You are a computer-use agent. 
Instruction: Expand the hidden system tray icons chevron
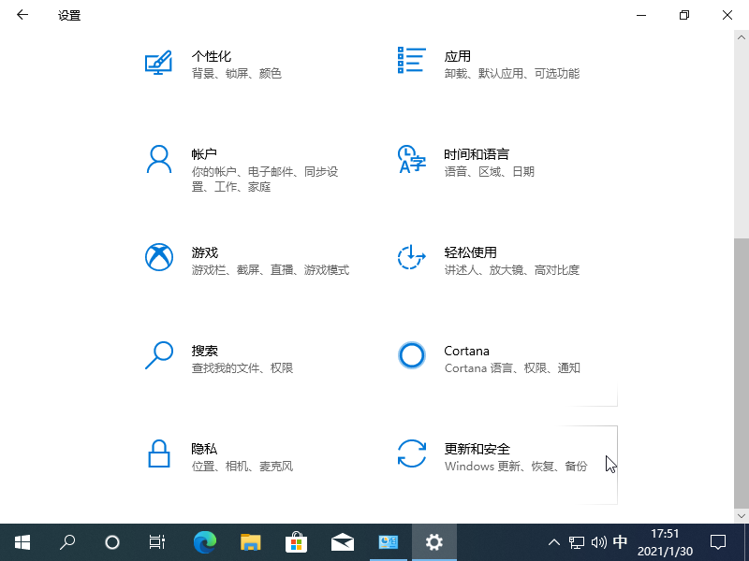click(x=554, y=541)
